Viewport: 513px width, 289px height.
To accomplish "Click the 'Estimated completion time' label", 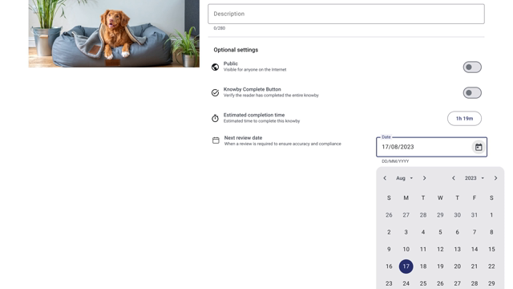I will coord(254,115).
